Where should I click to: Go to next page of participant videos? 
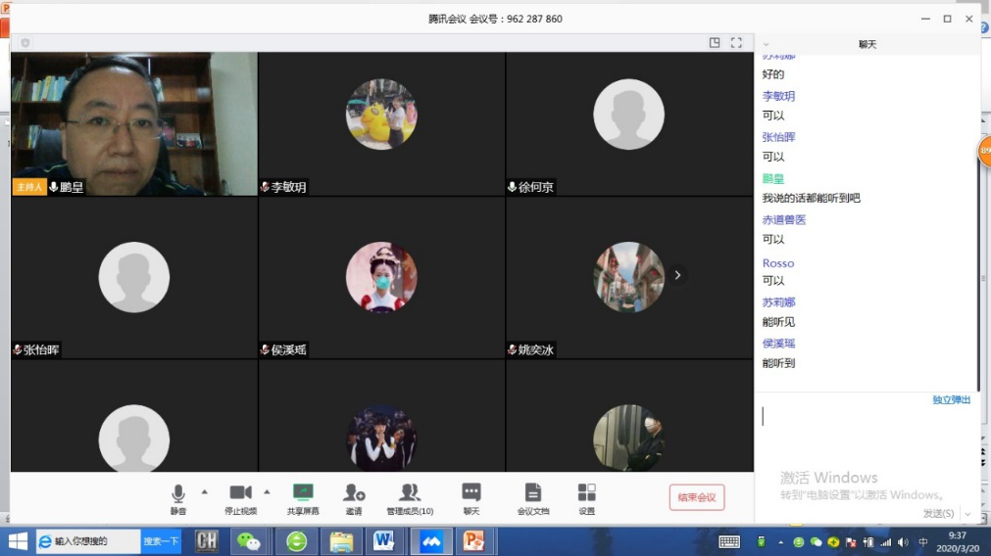tap(677, 276)
